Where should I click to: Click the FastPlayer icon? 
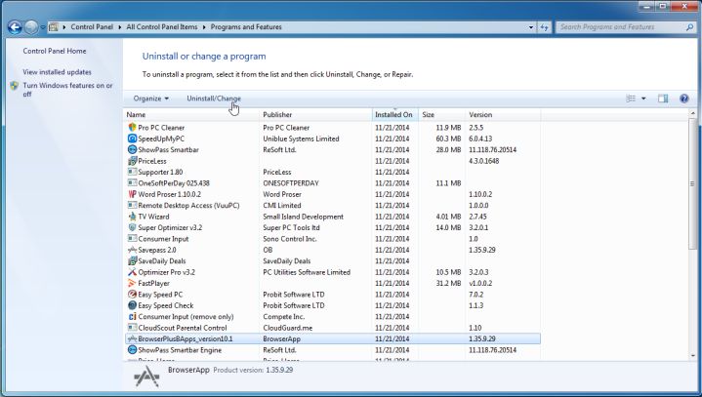(132, 283)
